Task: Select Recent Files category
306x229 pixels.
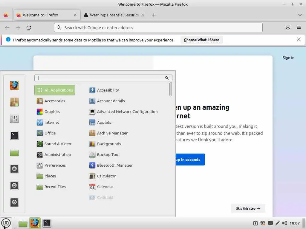Action: coord(55,187)
